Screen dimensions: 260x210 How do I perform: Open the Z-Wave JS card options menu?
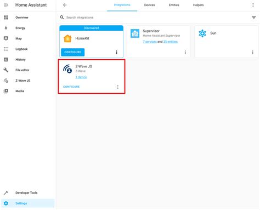pos(118,87)
